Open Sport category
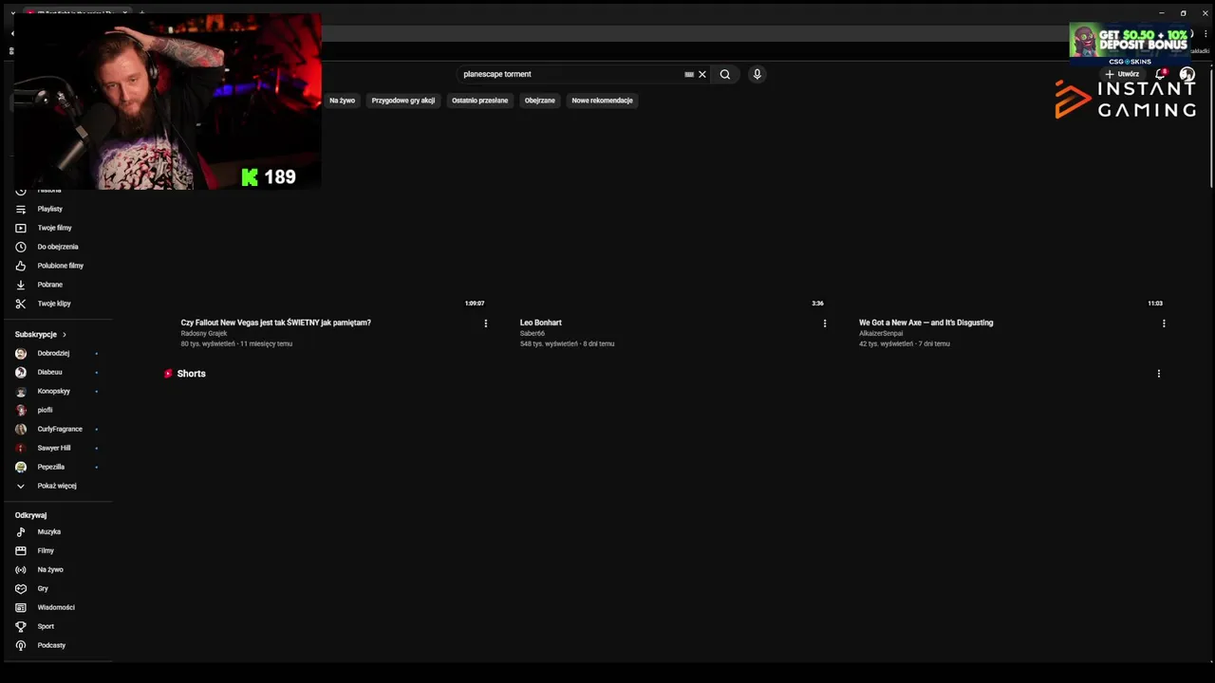 coord(57,627)
